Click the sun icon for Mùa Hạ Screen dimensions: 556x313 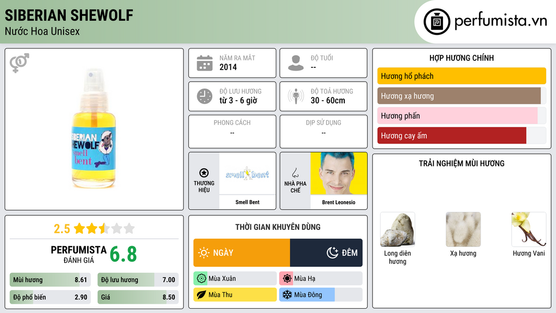(x=287, y=279)
